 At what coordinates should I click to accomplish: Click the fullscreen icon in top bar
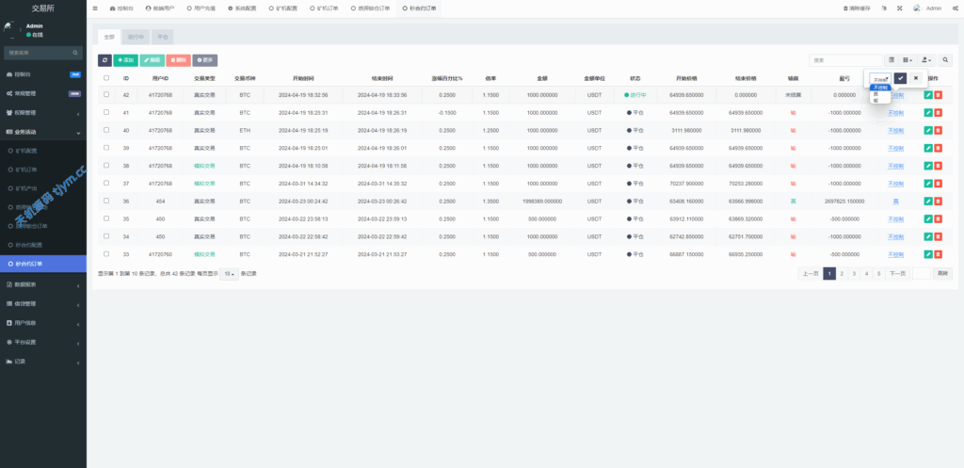[x=899, y=8]
